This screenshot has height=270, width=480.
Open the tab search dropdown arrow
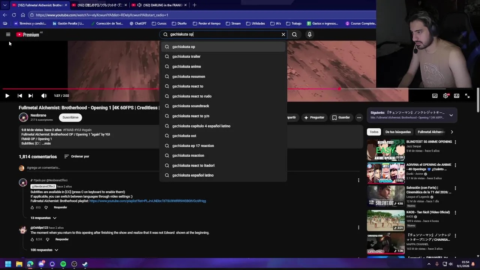(x=4, y=5)
